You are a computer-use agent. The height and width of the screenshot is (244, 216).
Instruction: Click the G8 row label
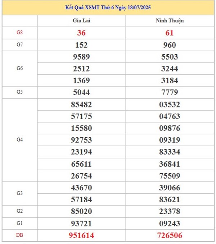20,32
